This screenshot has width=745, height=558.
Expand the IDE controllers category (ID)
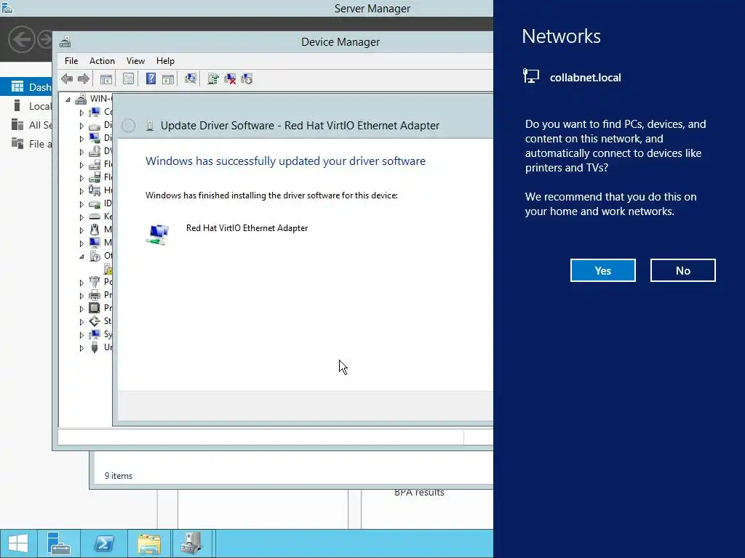pyautogui.click(x=81, y=204)
